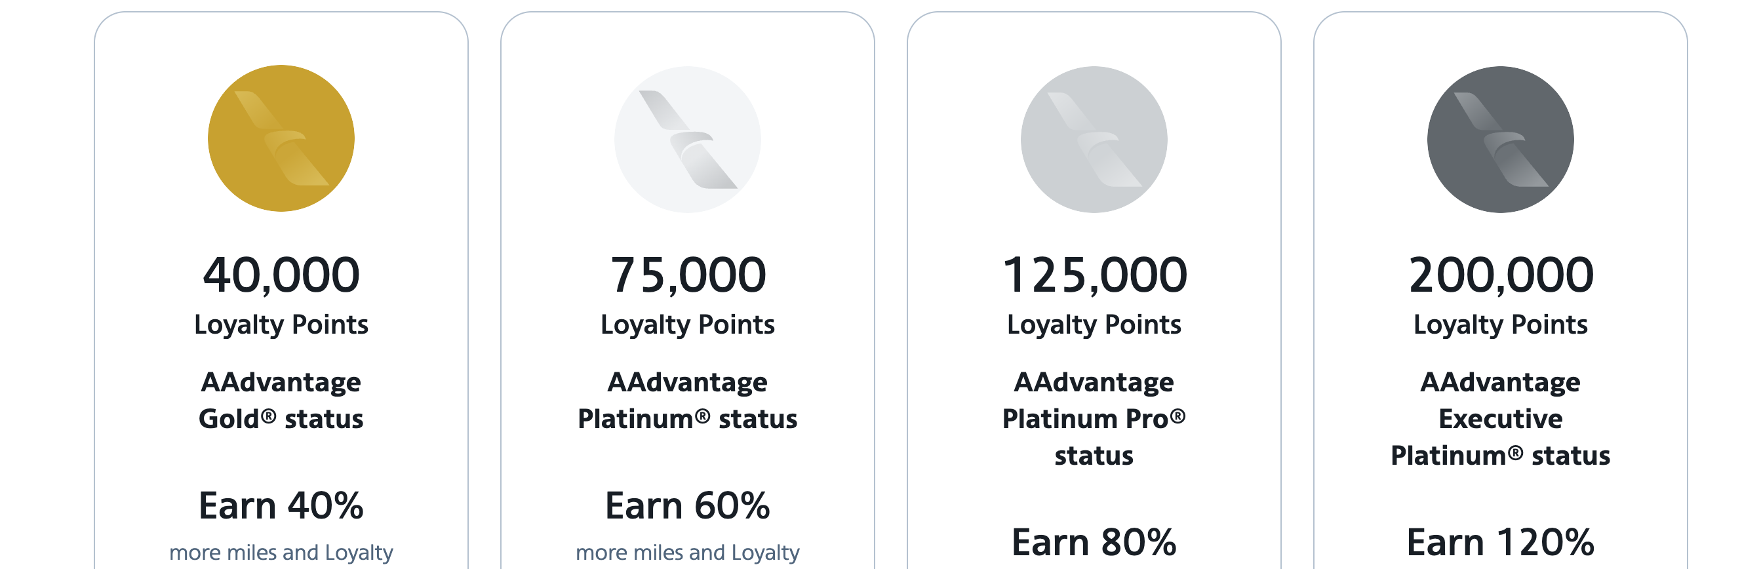Select the 75,000 Loyalty Points heading
1761x569 pixels.
click(687, 275)
